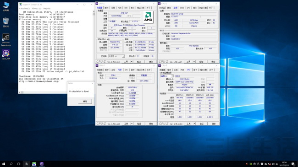Click the CPU-Z SPD window's title icon
Image resolution: width=298 pixels, height=167 pixels.
click(x=160, y=65)
